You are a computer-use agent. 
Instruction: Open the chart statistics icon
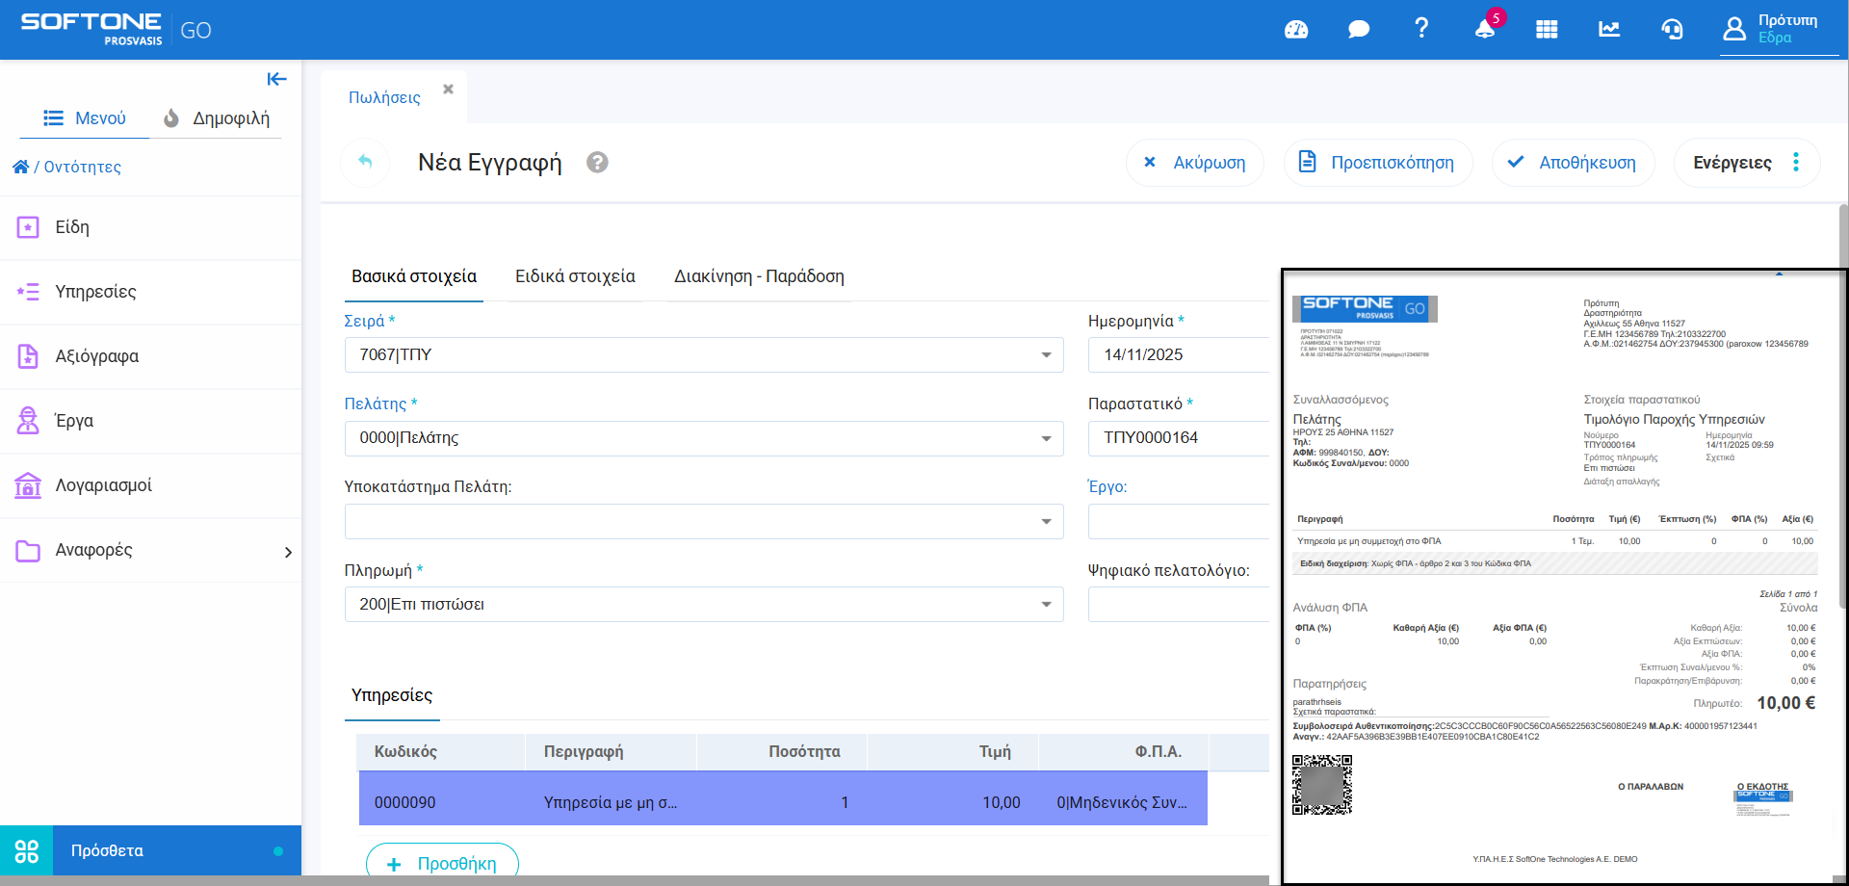click(x=1609, y=30)
